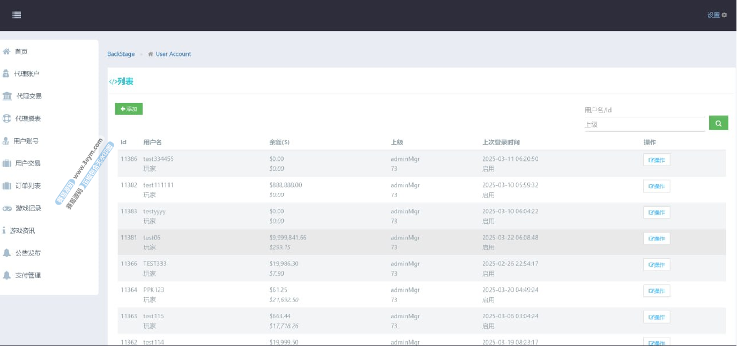Click the gamepad icon beside 游戏记录
Screen dimensions: 737x346
coord(7,208)
